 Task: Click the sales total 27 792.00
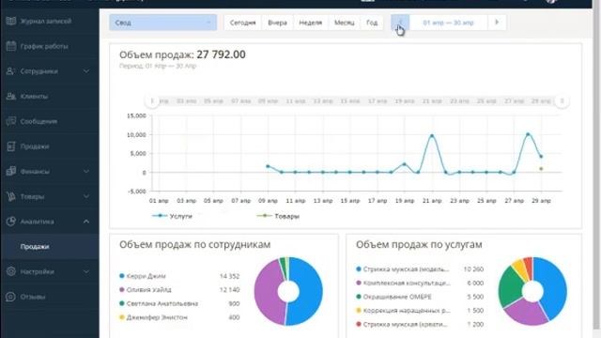click(222, 54)
